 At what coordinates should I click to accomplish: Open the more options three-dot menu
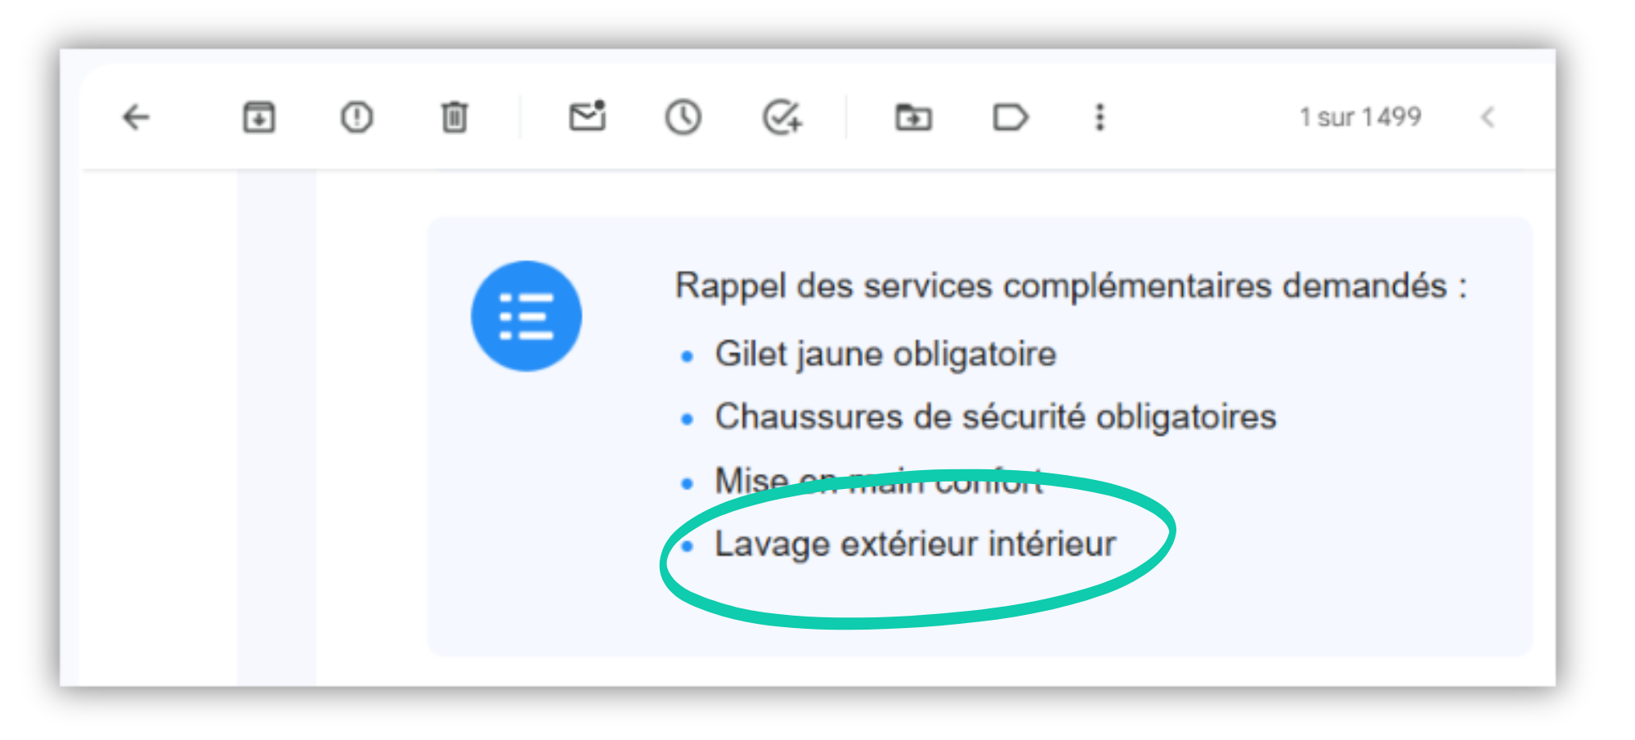[1100, 118]
